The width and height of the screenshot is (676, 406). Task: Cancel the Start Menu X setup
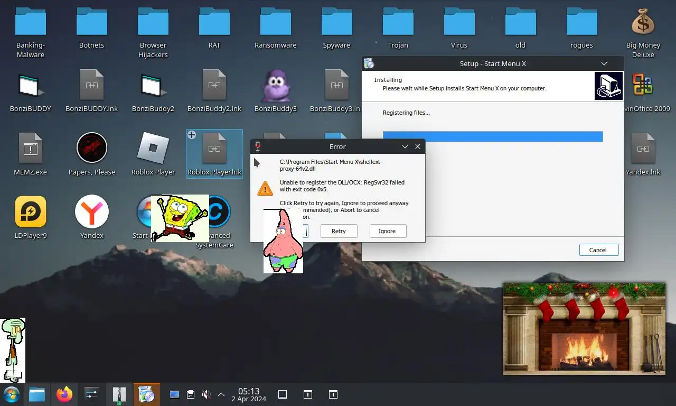tap(598, 250)
